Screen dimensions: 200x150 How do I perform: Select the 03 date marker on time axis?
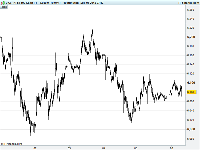pyautogui.click(x=69, y=147)
